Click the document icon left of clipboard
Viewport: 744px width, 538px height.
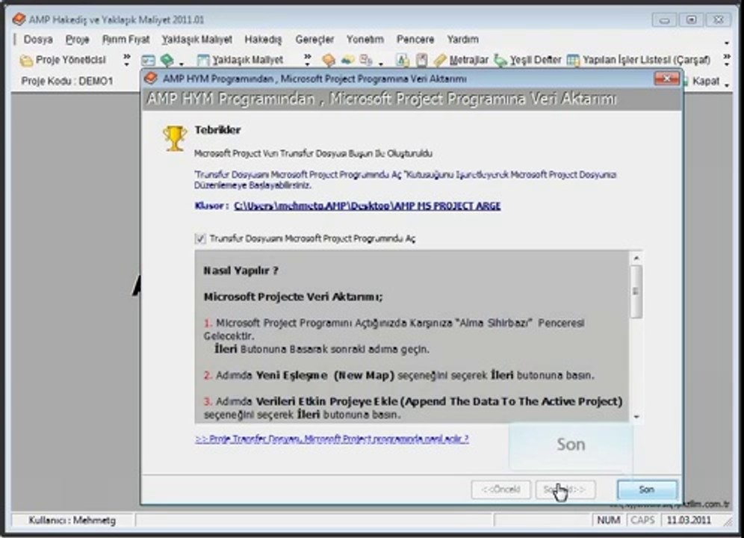[403, 60]
